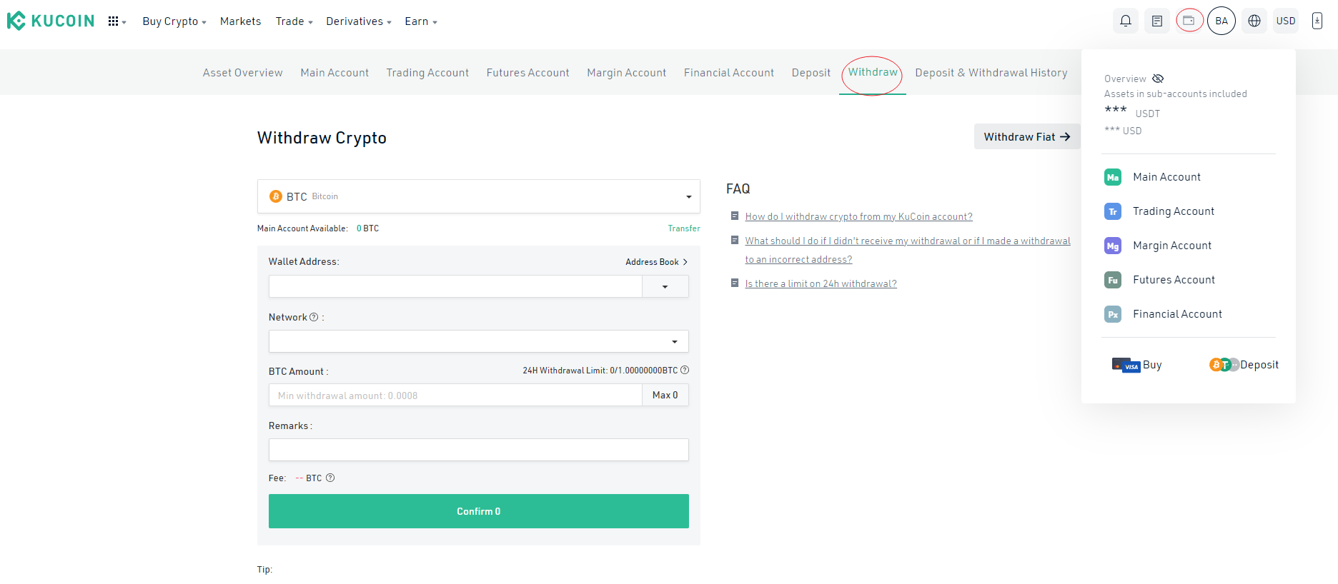Viewport: 1338px width, 584px height.
Task: Click the Max amount button
Action: [x=665, y=395]
